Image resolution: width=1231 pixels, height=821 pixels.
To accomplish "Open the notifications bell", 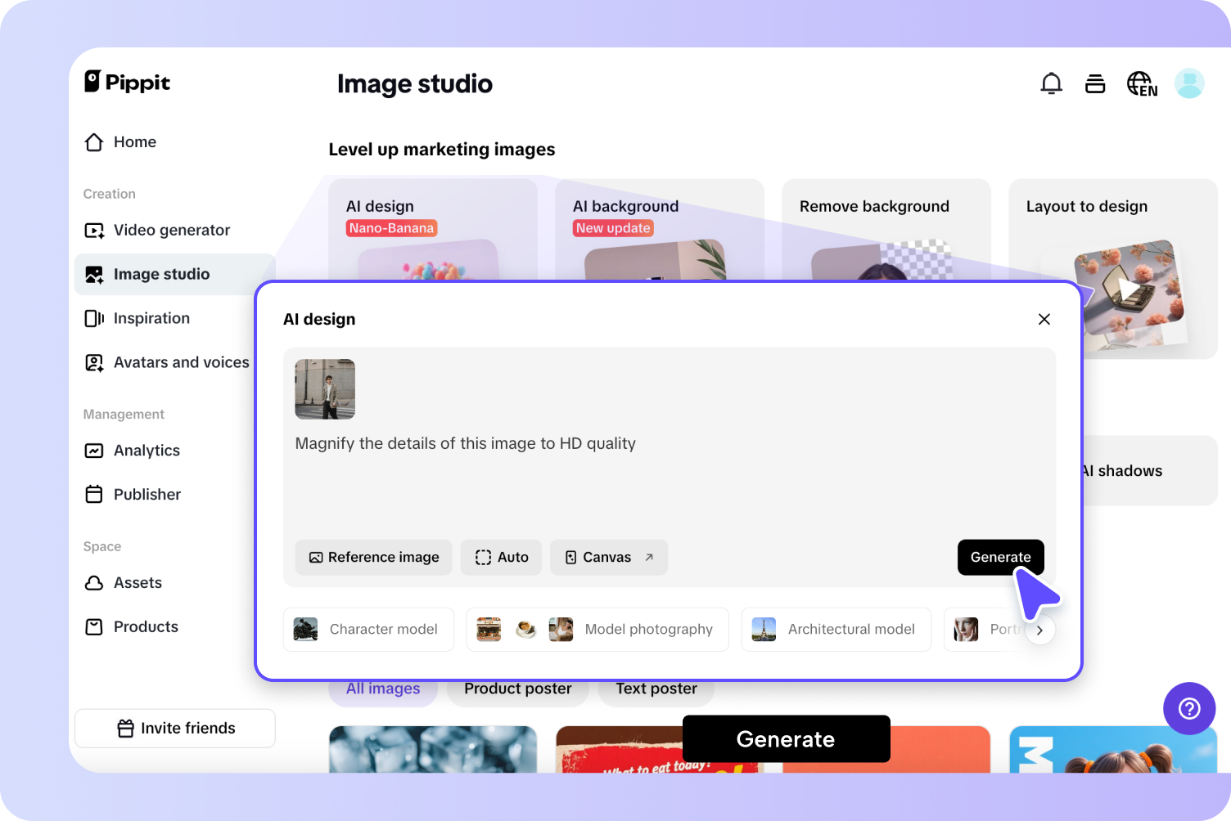I will click(1052, 83).
